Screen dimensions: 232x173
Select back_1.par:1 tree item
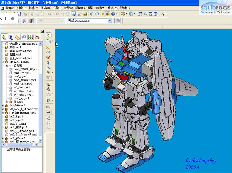pyautogui.click(x=16, y=117)
